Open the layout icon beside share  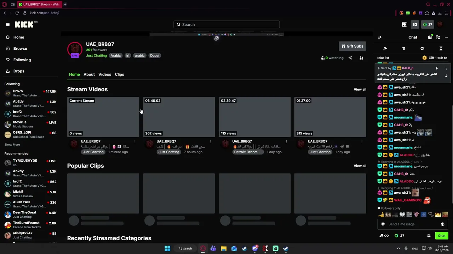click(361, 58)
